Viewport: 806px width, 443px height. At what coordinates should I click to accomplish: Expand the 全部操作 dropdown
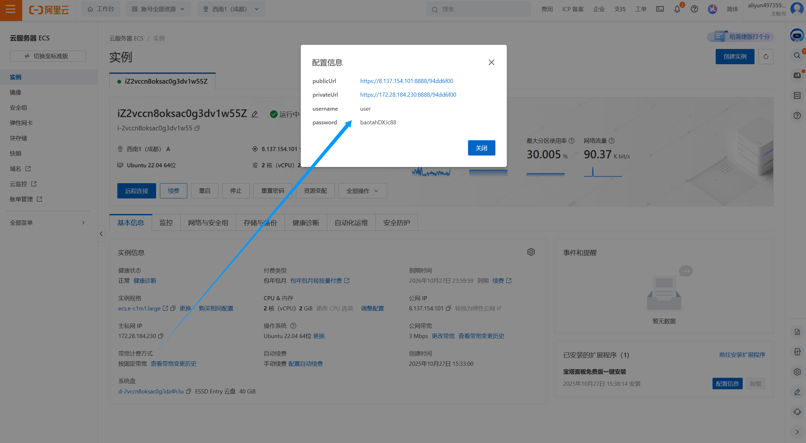point(362,191)
